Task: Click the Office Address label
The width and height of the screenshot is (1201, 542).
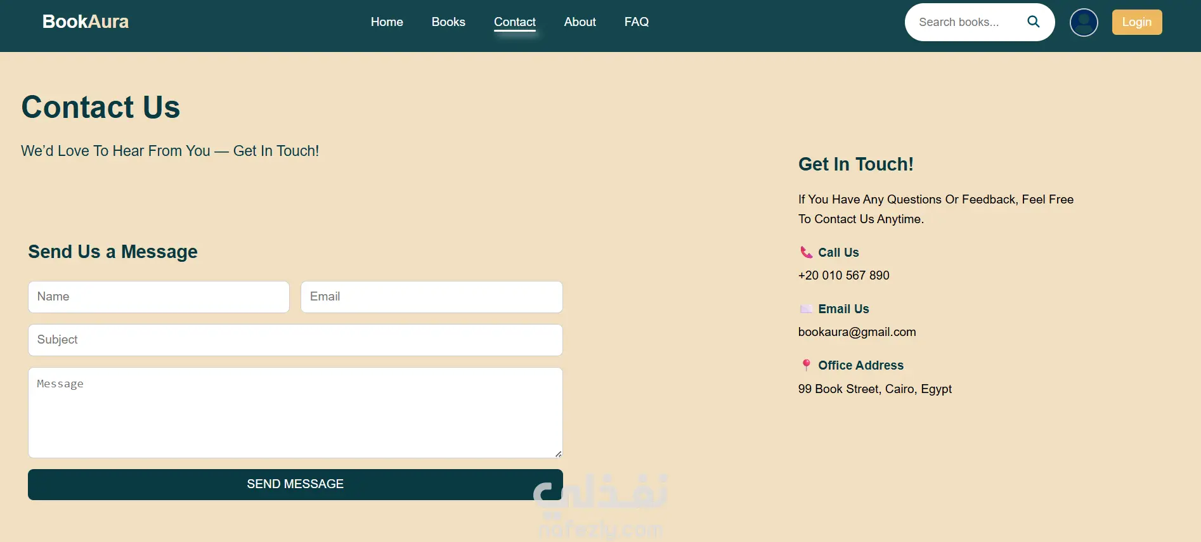Action: pyautogui.click(x=860, y=365)
